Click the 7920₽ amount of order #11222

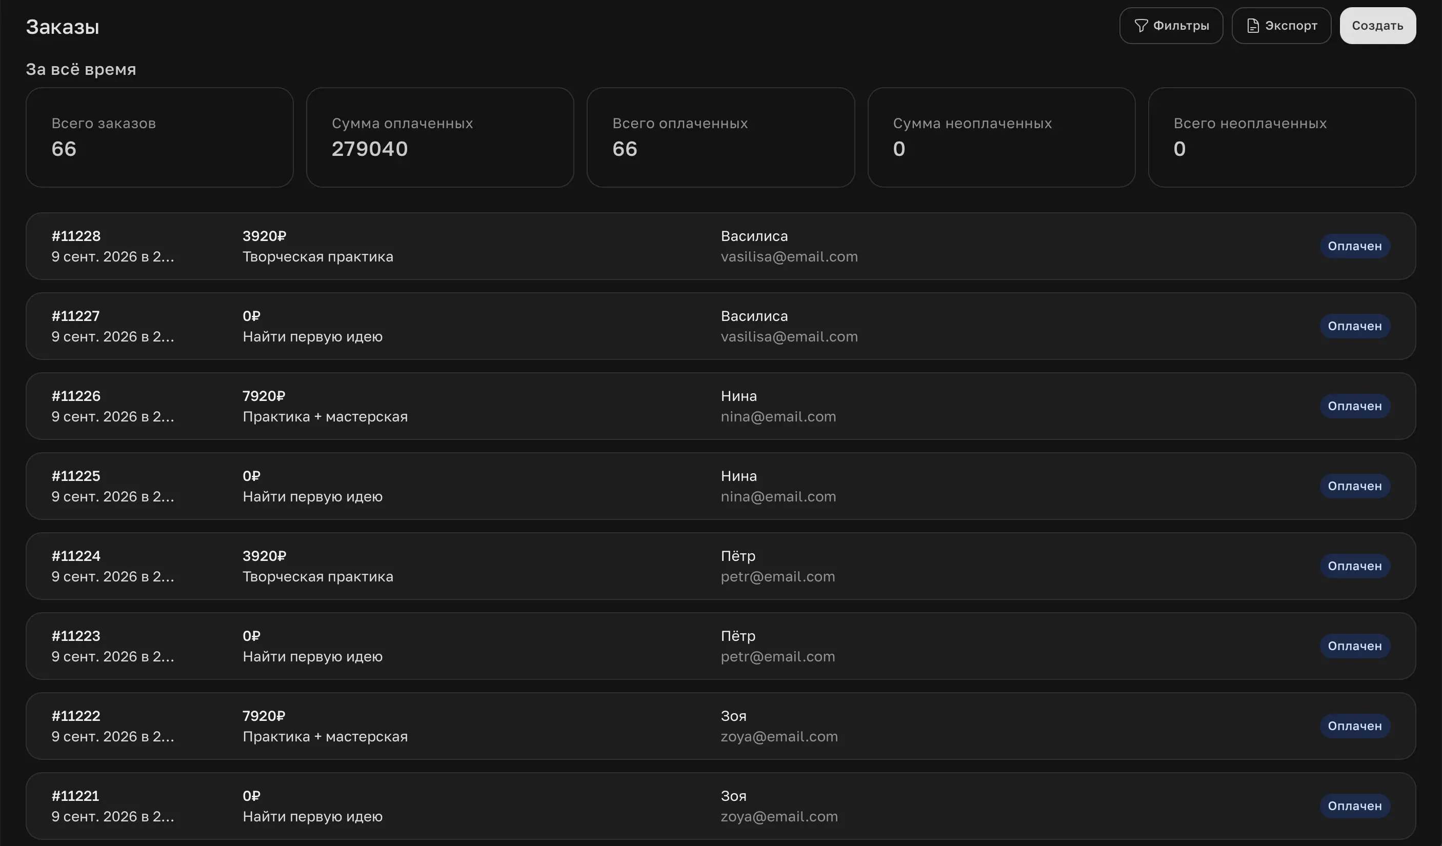click(x=263, y=716)
